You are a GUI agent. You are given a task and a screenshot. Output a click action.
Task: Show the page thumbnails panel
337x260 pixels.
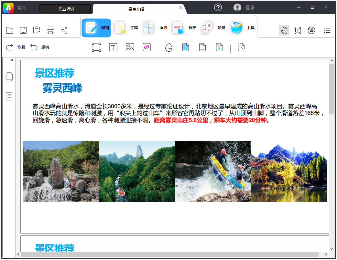(9, 77)
